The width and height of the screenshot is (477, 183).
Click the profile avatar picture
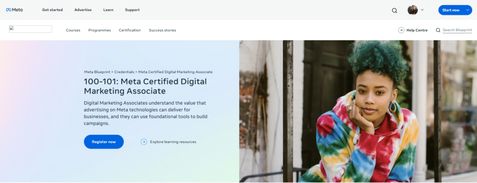413,10
